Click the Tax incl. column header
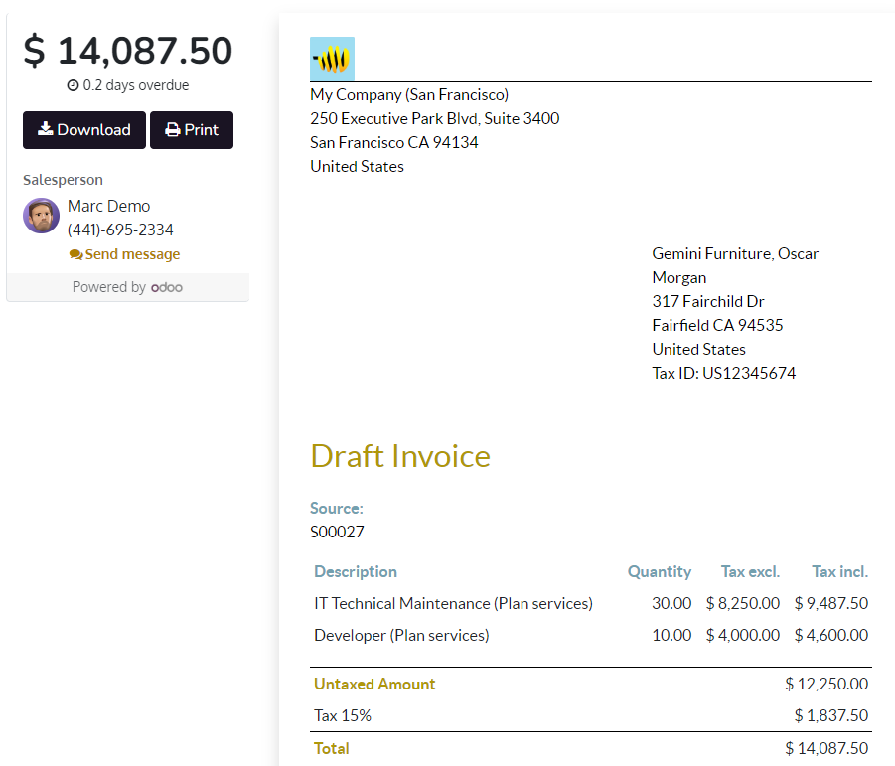The height and width of the screenshot is (766, 895). [839, 571]
